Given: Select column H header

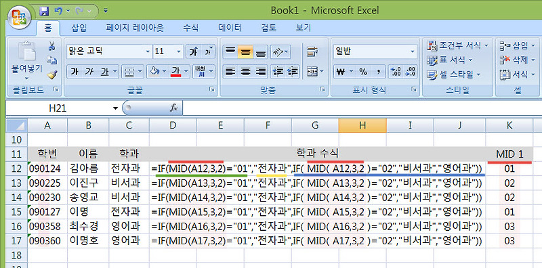Looking at the screenshot, I should (x=362, y=125).
